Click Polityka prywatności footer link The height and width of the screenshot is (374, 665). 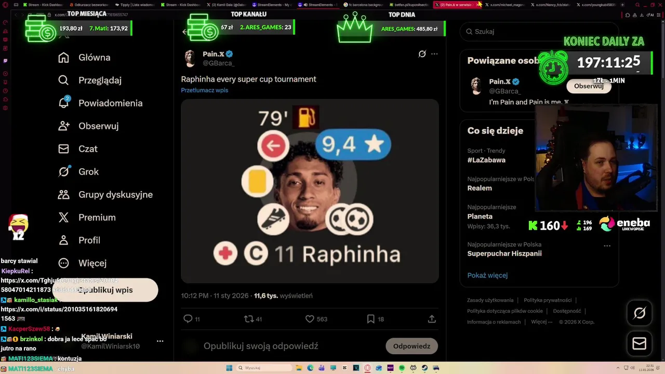[x=548, y=300]
